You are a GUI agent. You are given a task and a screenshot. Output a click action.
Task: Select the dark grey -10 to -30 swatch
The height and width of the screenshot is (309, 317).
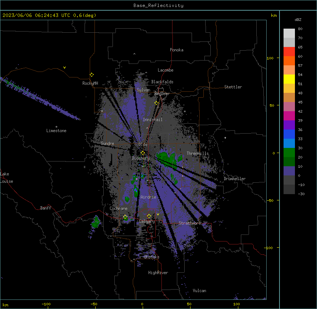289,189
